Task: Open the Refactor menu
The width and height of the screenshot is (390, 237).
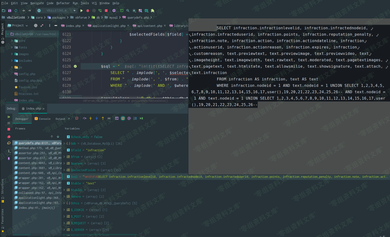Action: (63, 3)
